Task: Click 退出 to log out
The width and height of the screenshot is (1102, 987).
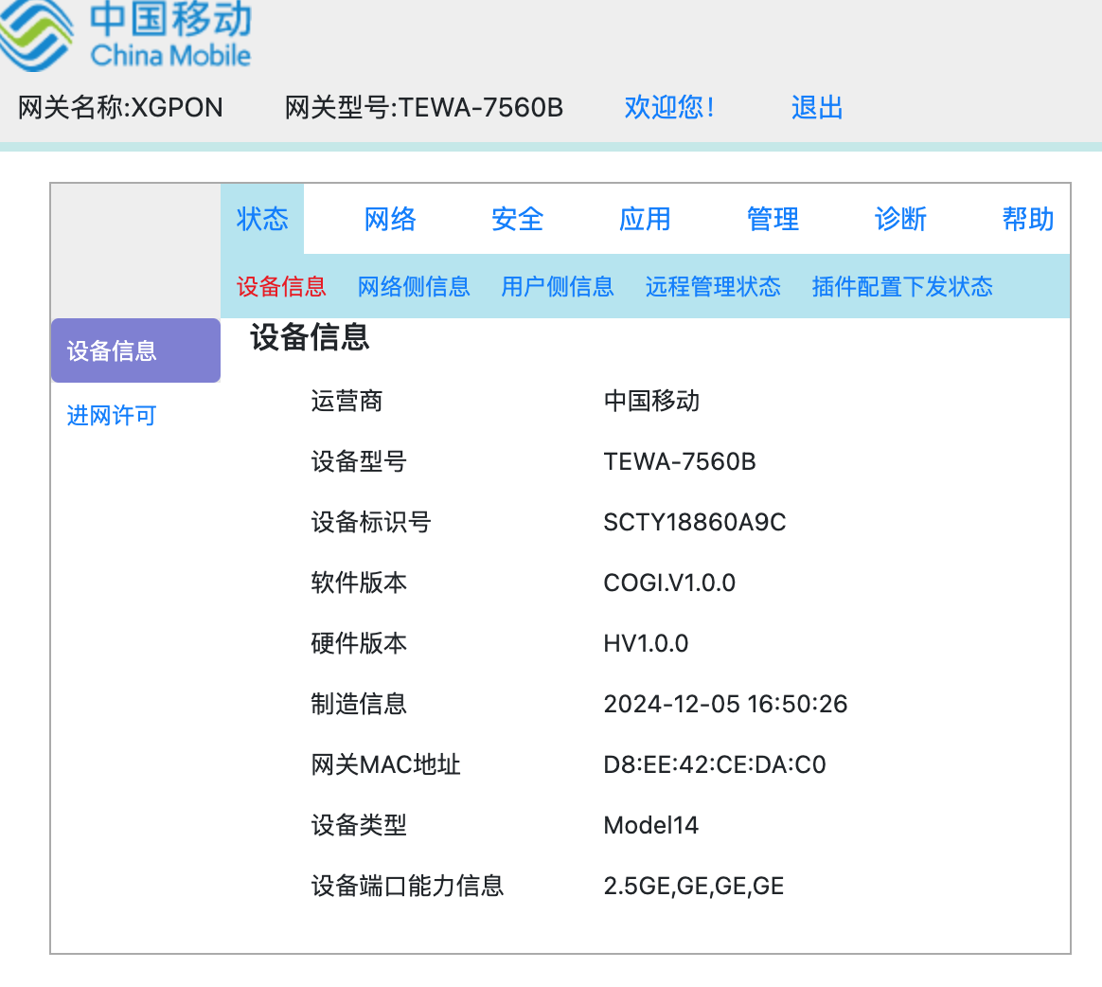Action: (817, 108)
